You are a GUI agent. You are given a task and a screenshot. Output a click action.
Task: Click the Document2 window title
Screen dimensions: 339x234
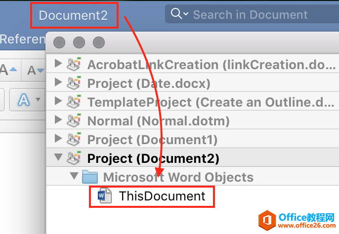(x=73, y=15)
